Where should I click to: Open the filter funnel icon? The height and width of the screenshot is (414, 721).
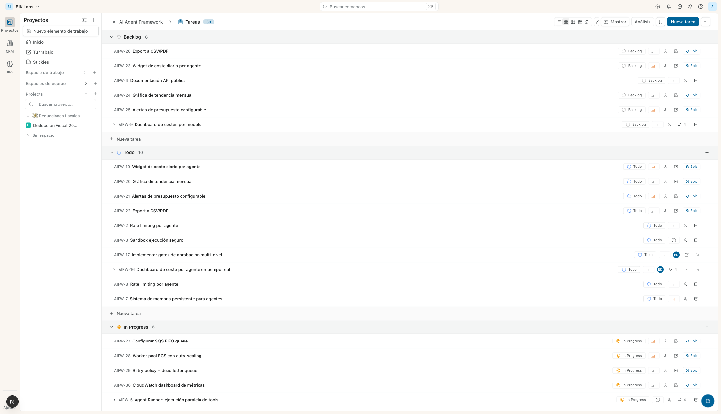coord(597,22)
